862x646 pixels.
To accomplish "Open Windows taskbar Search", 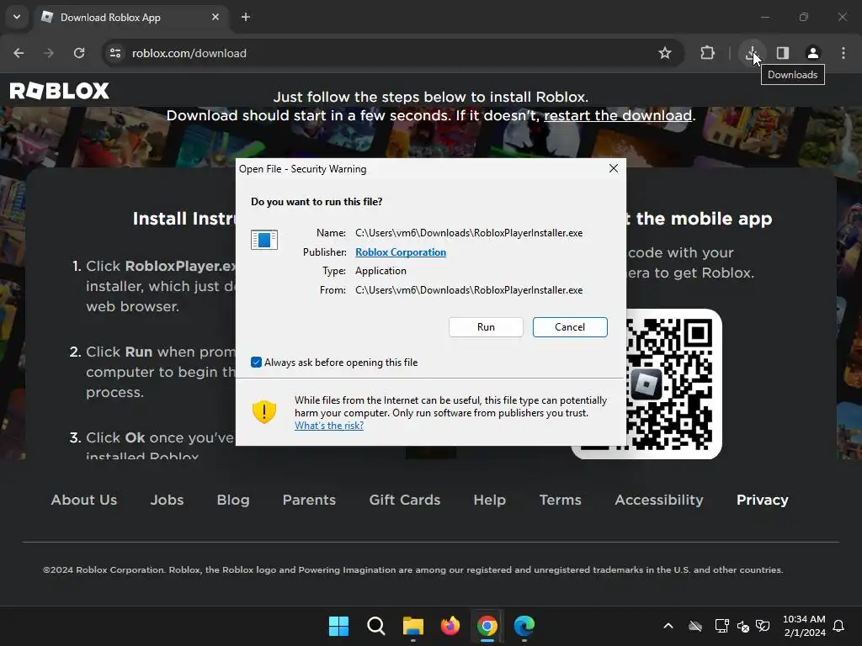I will coord(376,626).
